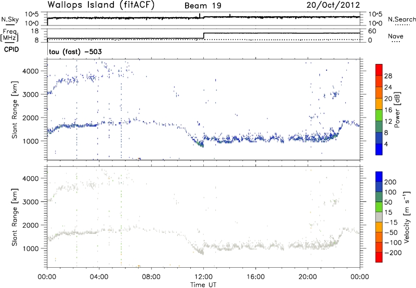
Task: Click the "-50" velocity scale value
Action: [x=391, y=232]
